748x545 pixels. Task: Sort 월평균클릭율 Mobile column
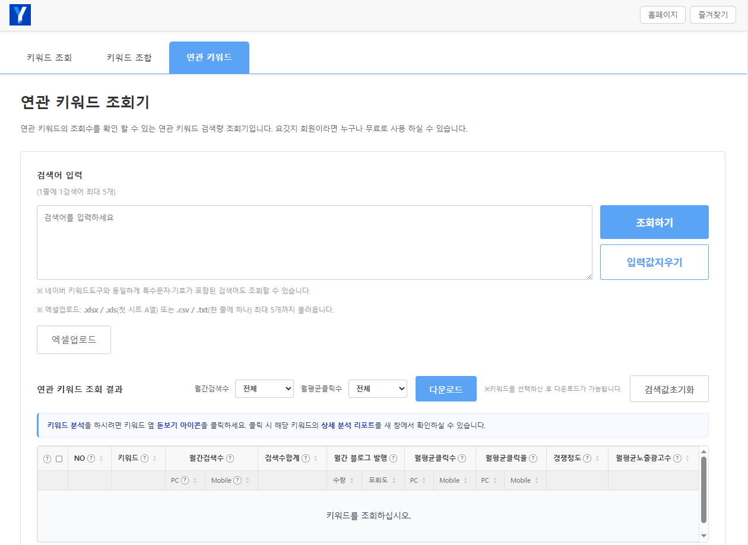click(537, 480)
